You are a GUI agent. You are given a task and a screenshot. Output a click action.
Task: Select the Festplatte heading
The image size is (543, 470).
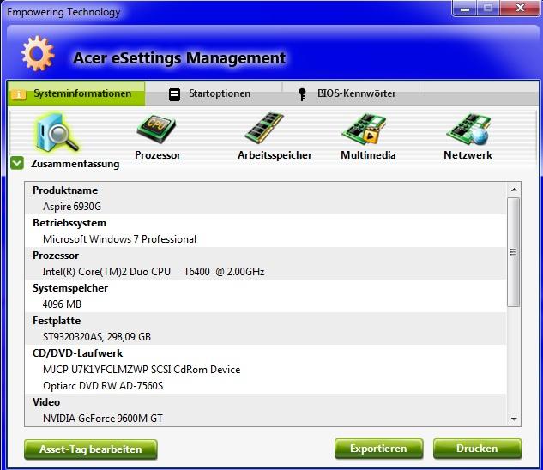pyautogui.click(x=57, y=321)
